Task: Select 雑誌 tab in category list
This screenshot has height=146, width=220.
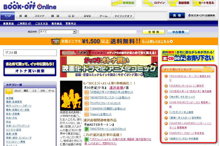Action: click(x=26, y=91)
